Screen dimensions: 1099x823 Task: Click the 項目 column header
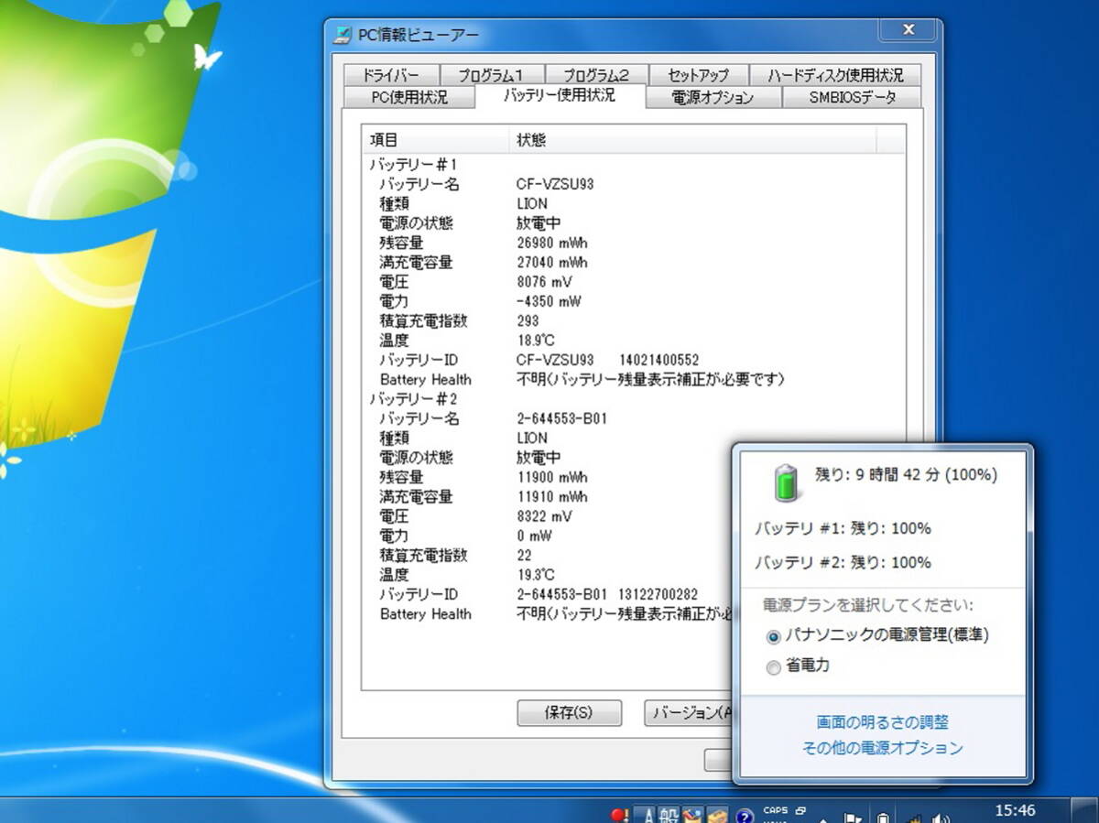coord(435,140)
